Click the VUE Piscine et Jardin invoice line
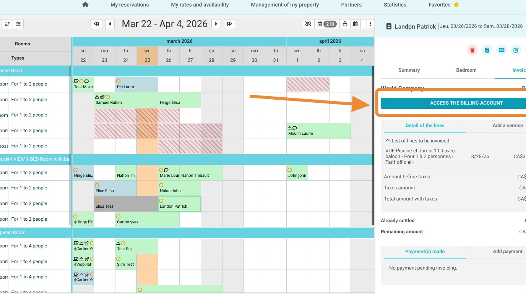 click(x=420, y=157)
